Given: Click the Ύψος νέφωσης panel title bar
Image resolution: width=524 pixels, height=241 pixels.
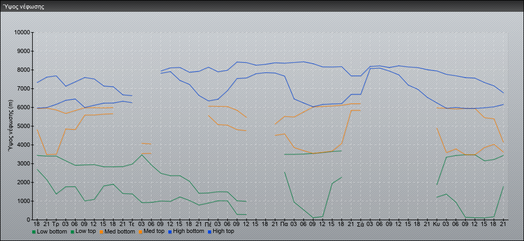Looking at the screenshot, I should pos(262,6).
